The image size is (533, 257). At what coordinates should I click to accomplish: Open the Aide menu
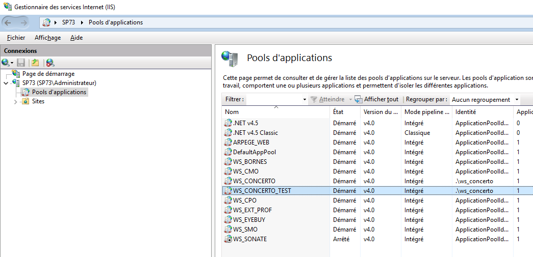click(x=77, y=38)
